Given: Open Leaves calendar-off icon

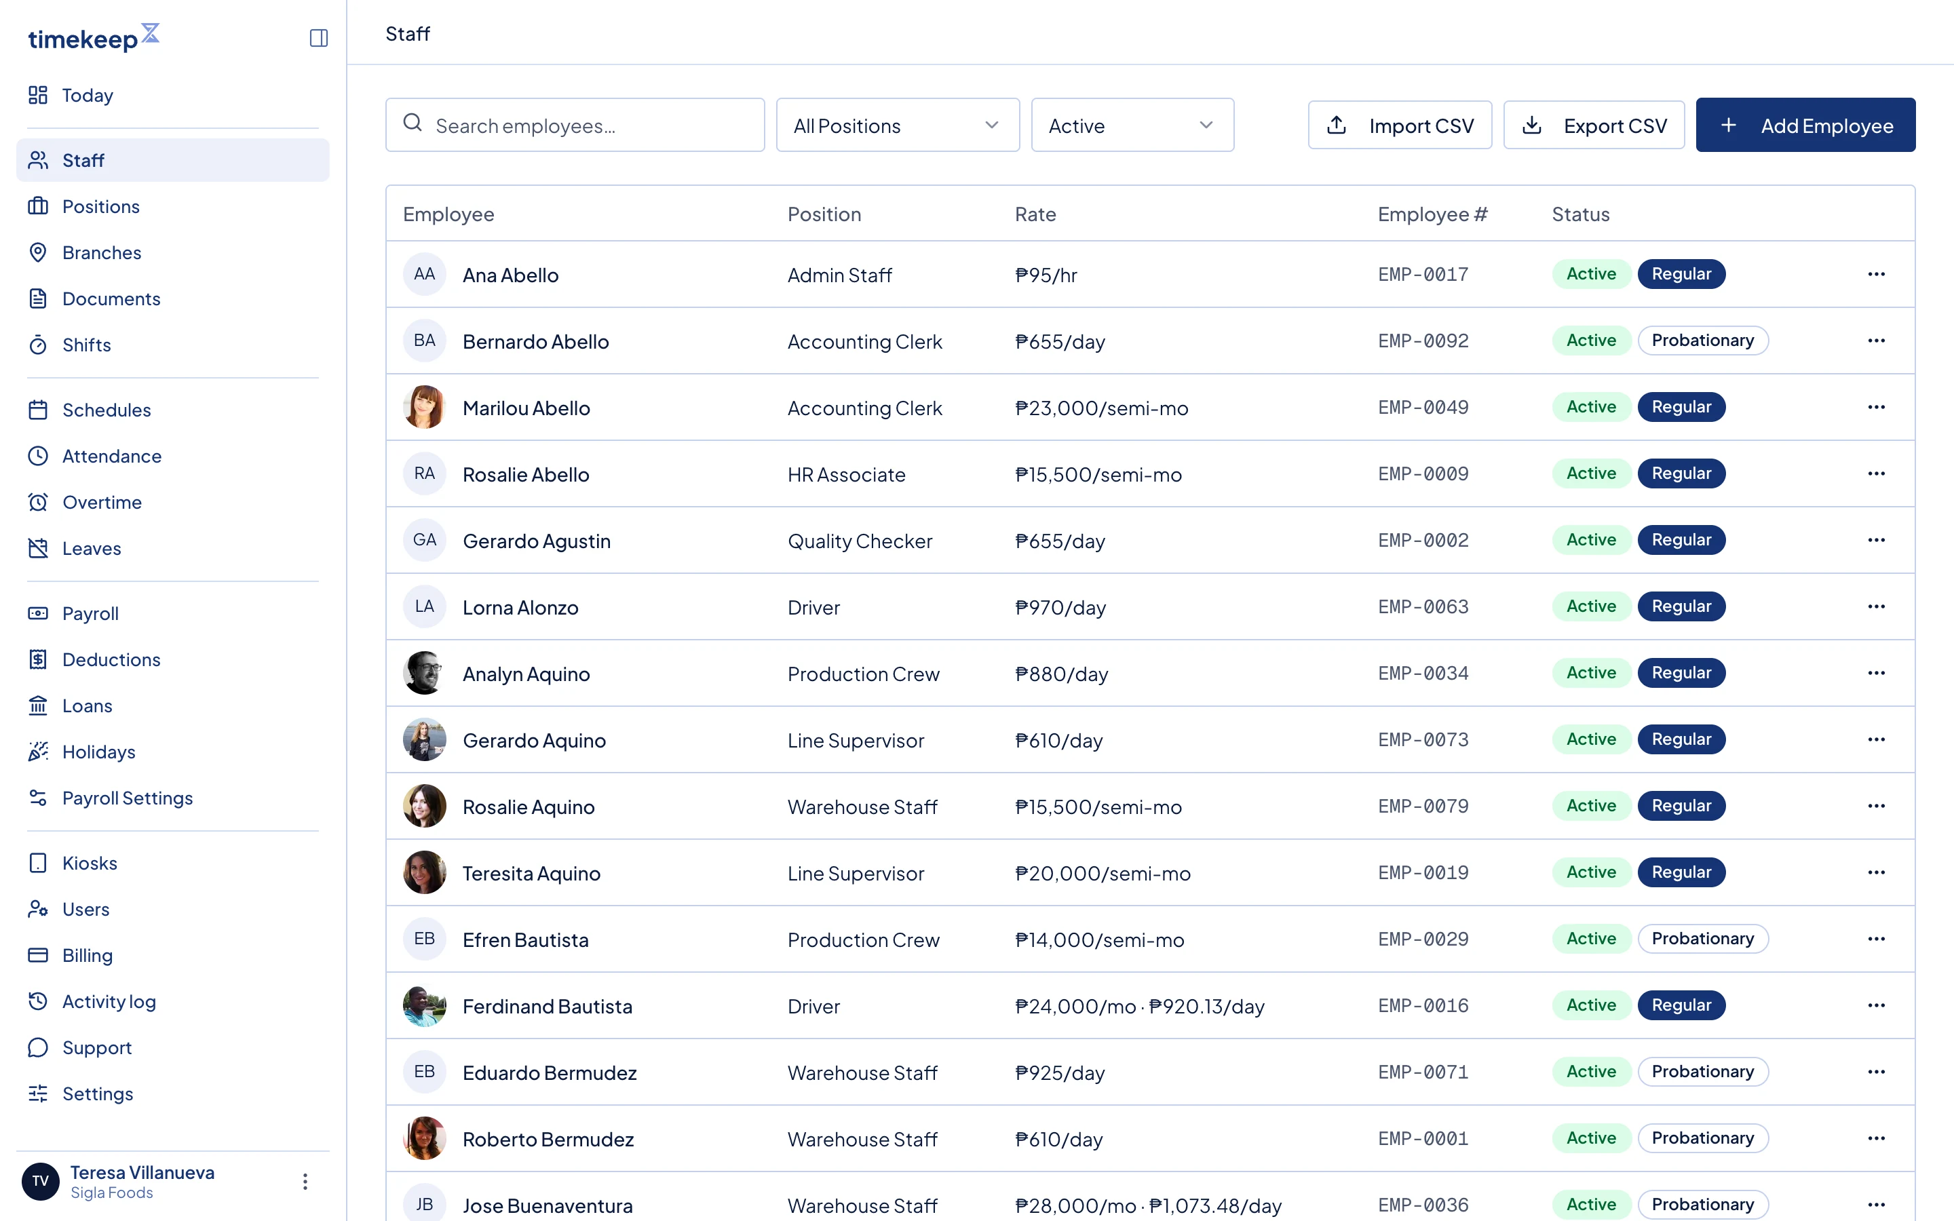Looking at the screenshot, I should pos(38,548).
